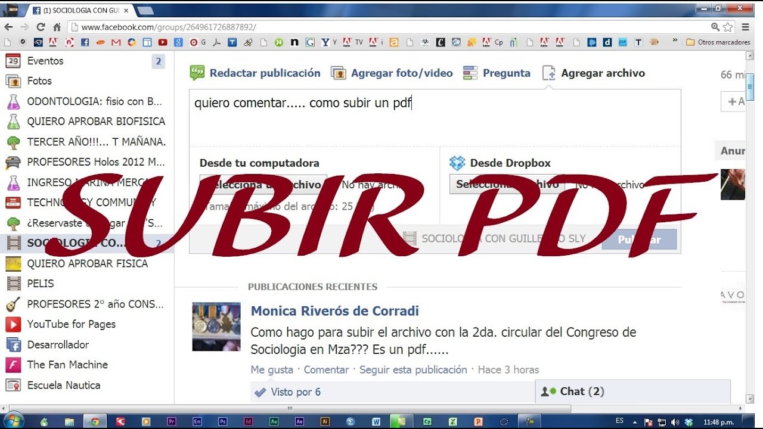This screenshot has height=429, width=763.
Task: Open the Chat (2) bar
Action: (x=632, y=391)
